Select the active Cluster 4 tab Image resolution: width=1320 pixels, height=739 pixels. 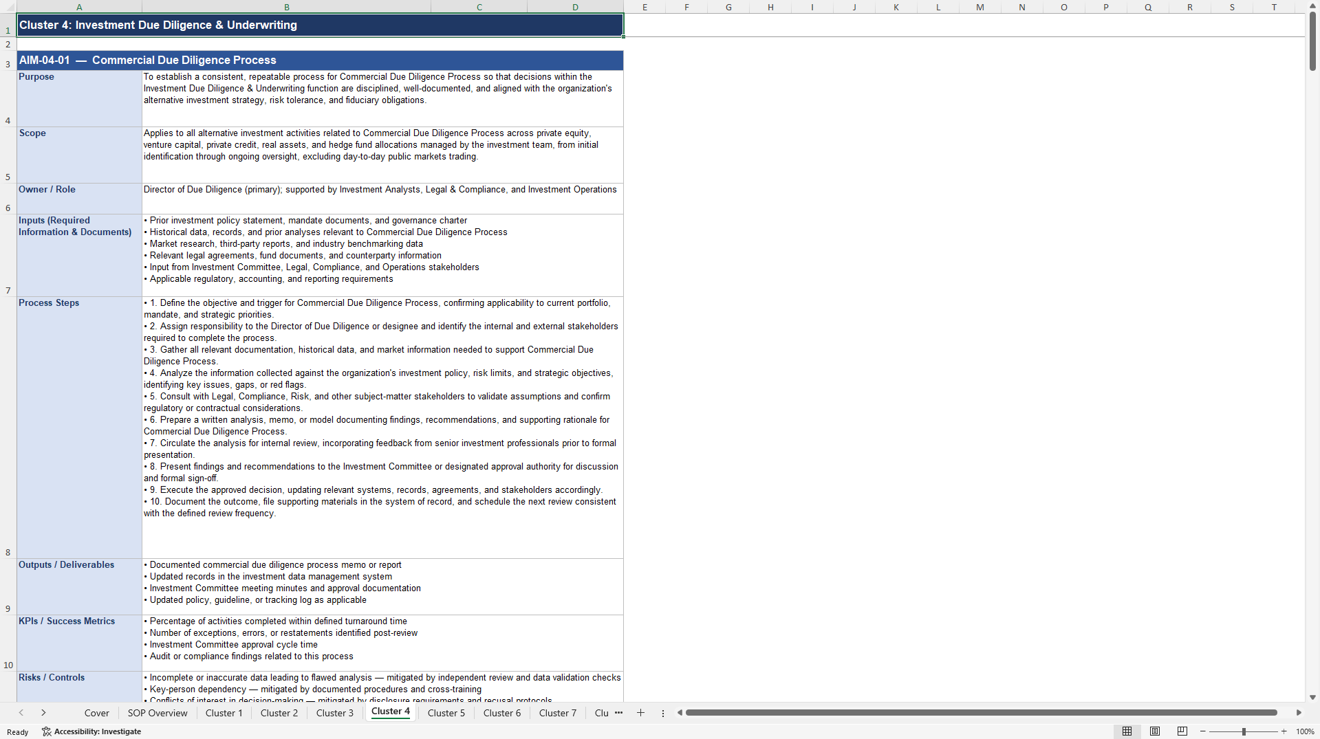pyautogui.click(x=391, y=712)
